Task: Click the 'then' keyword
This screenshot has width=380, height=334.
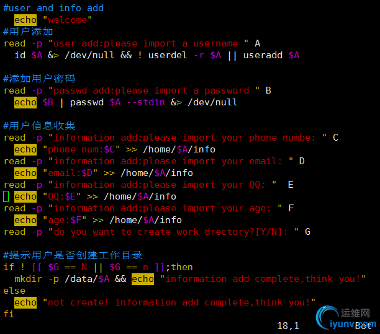Action: [182, 267]
